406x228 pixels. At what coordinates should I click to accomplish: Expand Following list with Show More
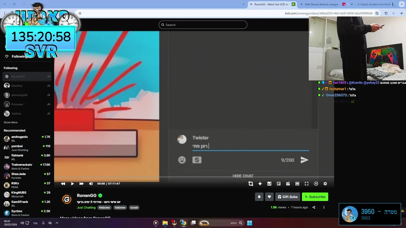point(10,123)
